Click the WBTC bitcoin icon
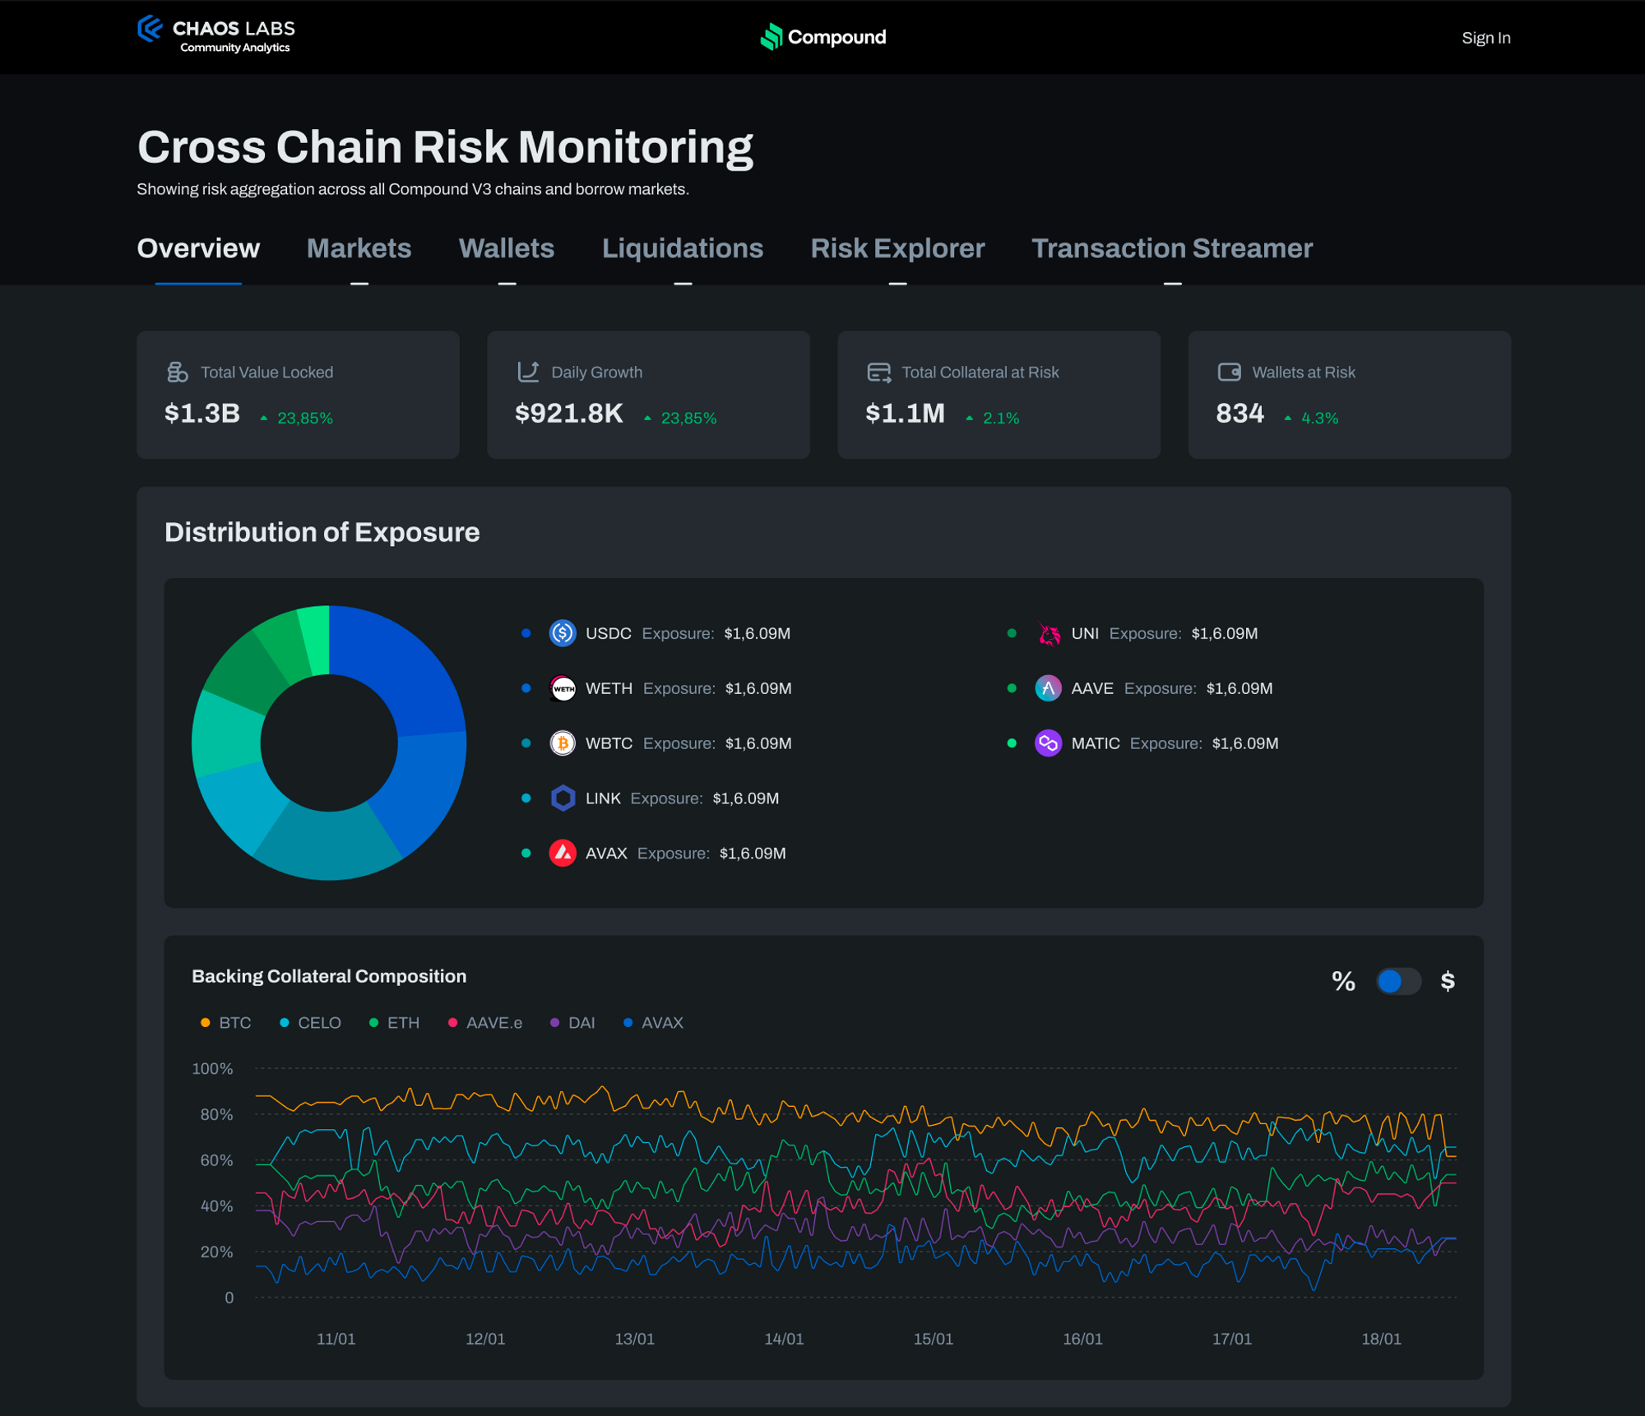The image size is (1645, 1416). click(x=563, y=743)
